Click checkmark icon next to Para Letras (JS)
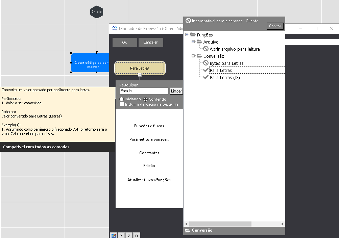339x238 pixels. pos(206,77)
